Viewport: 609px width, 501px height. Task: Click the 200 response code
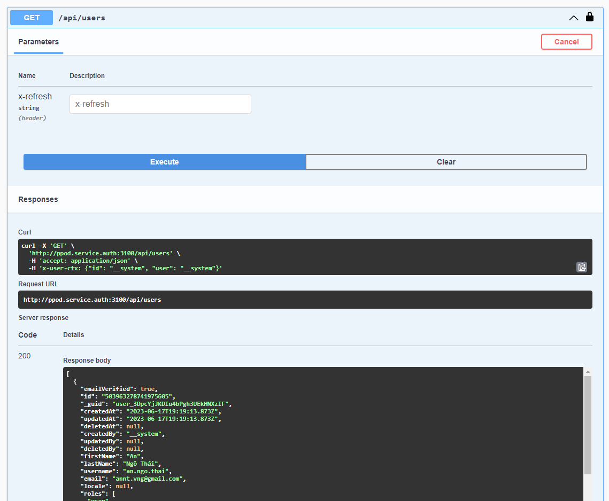click(x=25, y=356)
